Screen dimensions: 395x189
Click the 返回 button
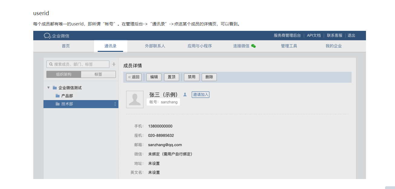click(x=134, y=77)
